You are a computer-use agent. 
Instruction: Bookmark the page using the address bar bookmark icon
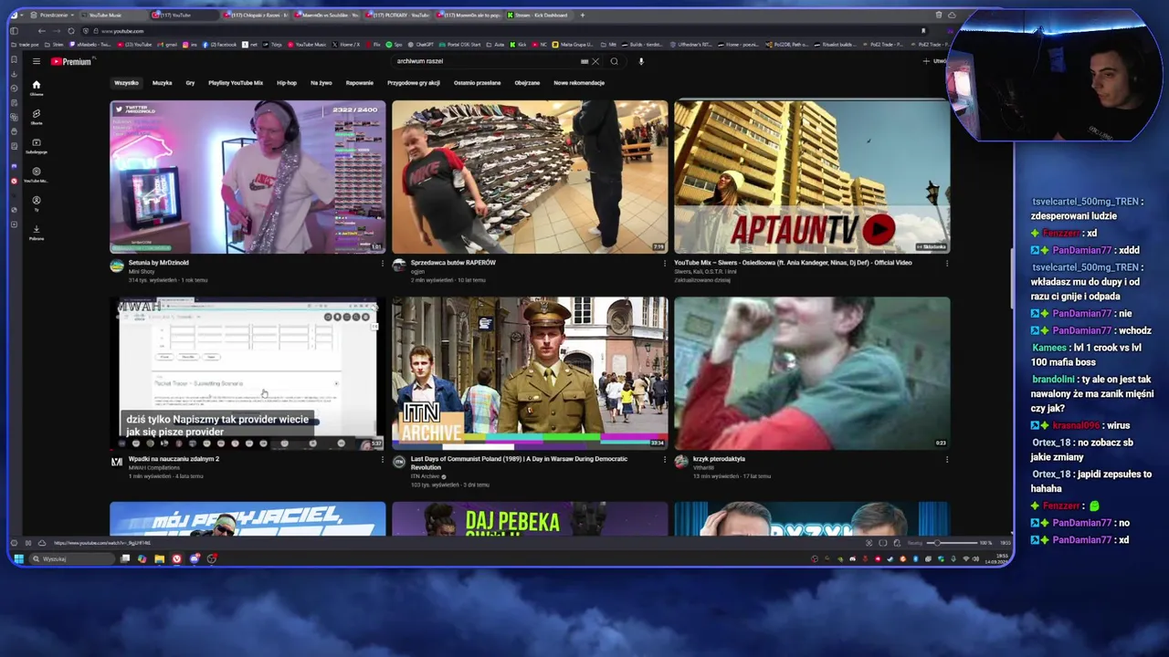923,31
